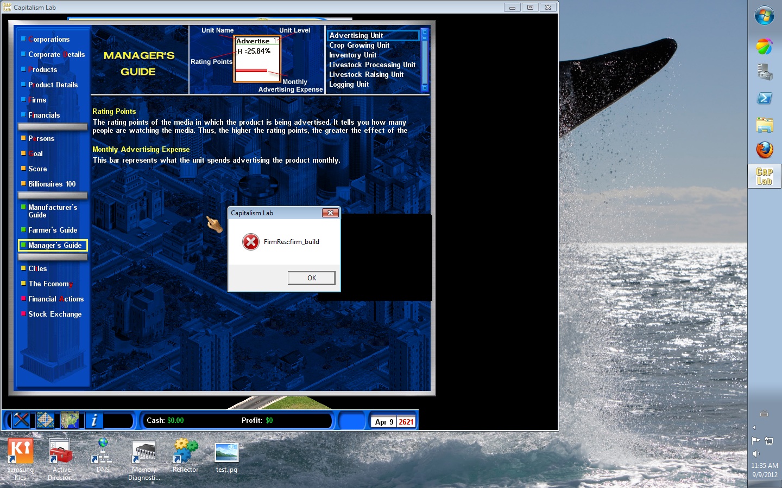782x488 pixels.
Task: Open Memory Diagnostic desktop shortcut
Action: click(x=144, y=459)
